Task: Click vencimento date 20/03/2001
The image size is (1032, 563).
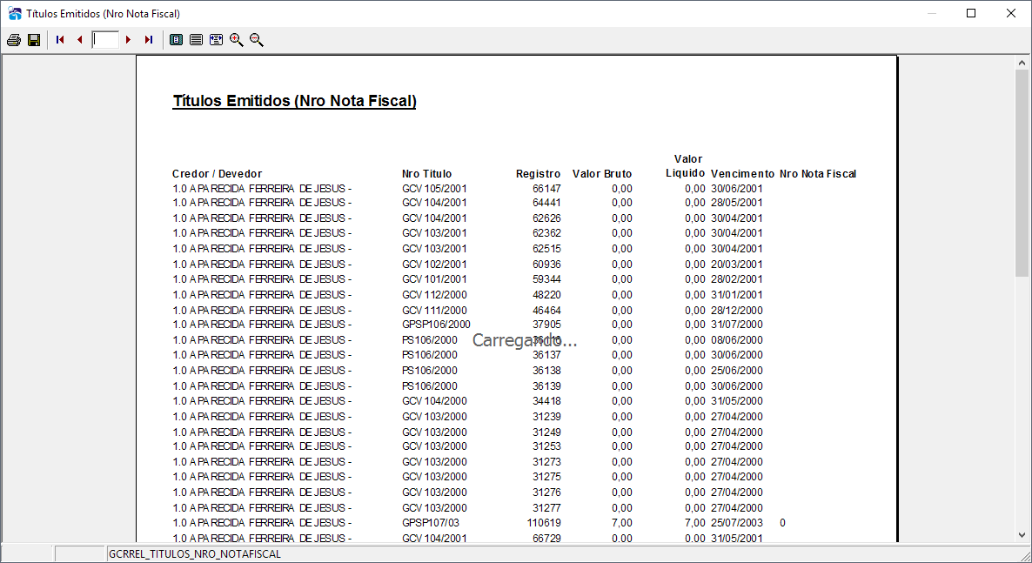Action: coord(736,264)
